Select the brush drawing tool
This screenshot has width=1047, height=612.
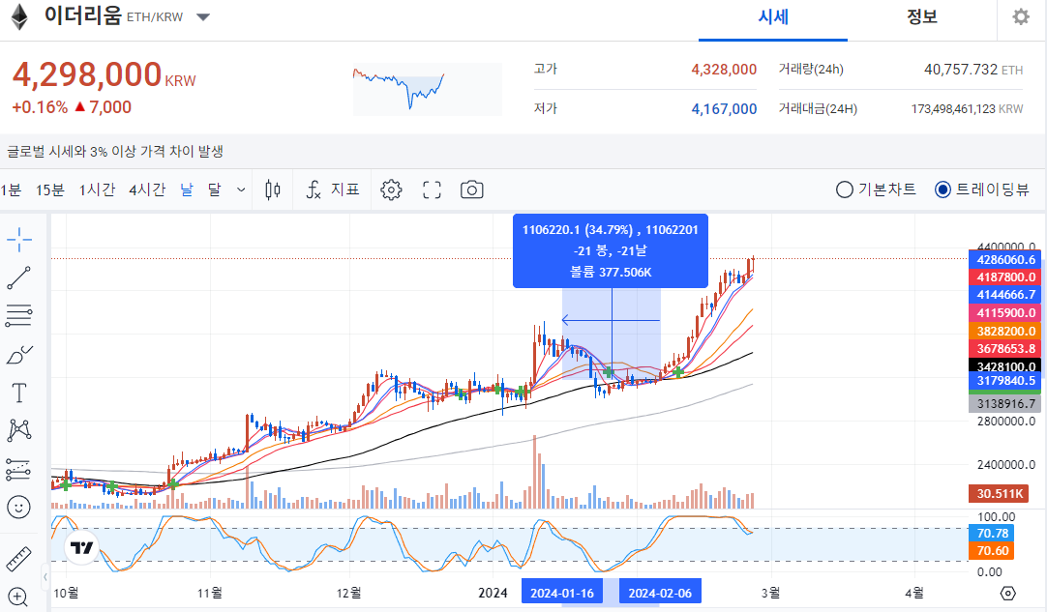point(19,355)
